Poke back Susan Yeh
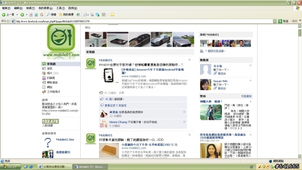This screenshot has width=302, height=170. point(221,88)
